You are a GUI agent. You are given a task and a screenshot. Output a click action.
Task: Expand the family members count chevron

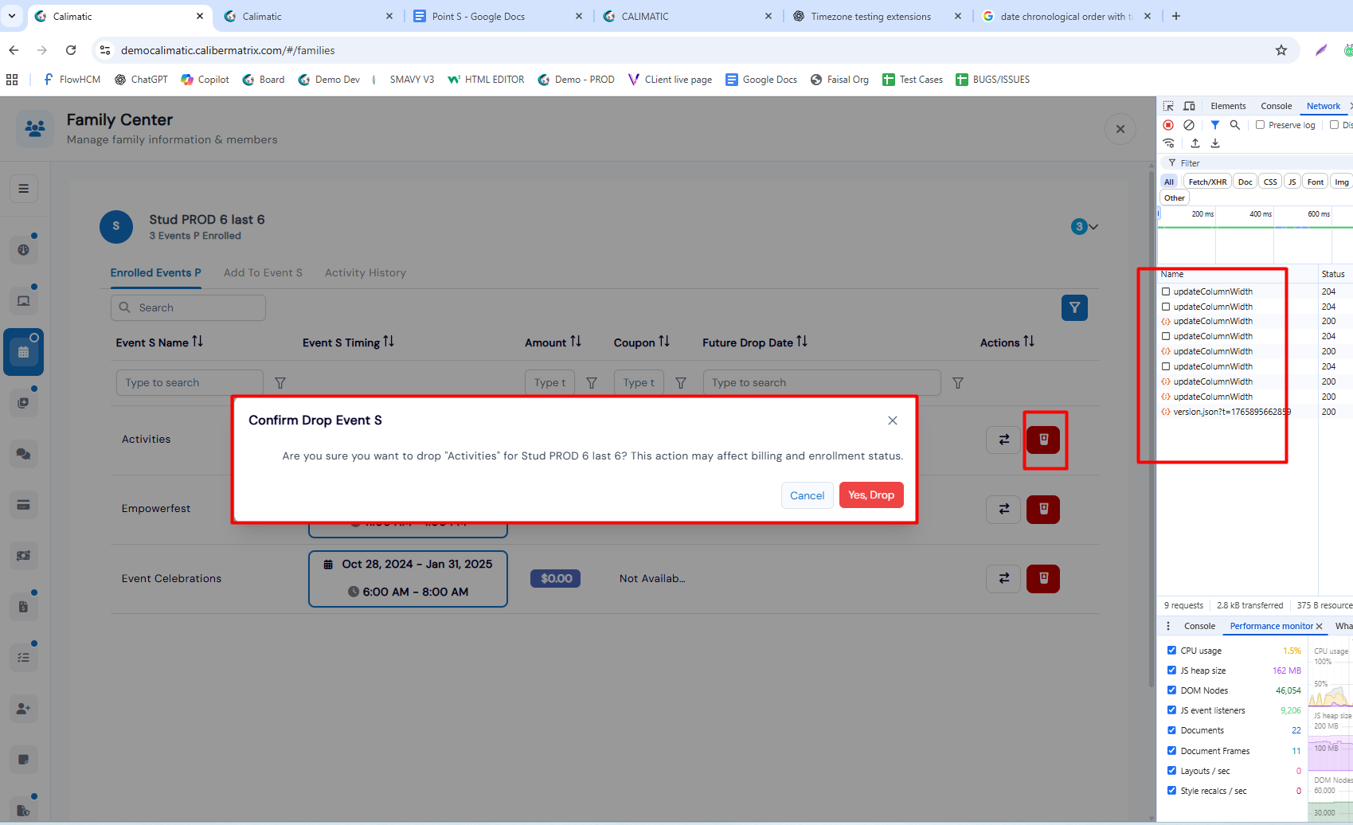pyautogui.click(x=1094, y=227)
